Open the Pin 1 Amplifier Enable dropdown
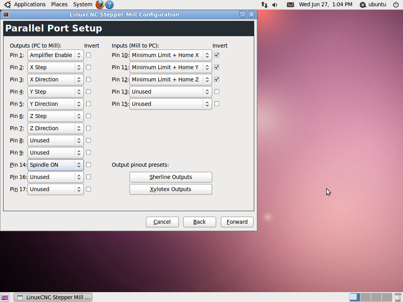Screen dimensions: 403x302 55,55
